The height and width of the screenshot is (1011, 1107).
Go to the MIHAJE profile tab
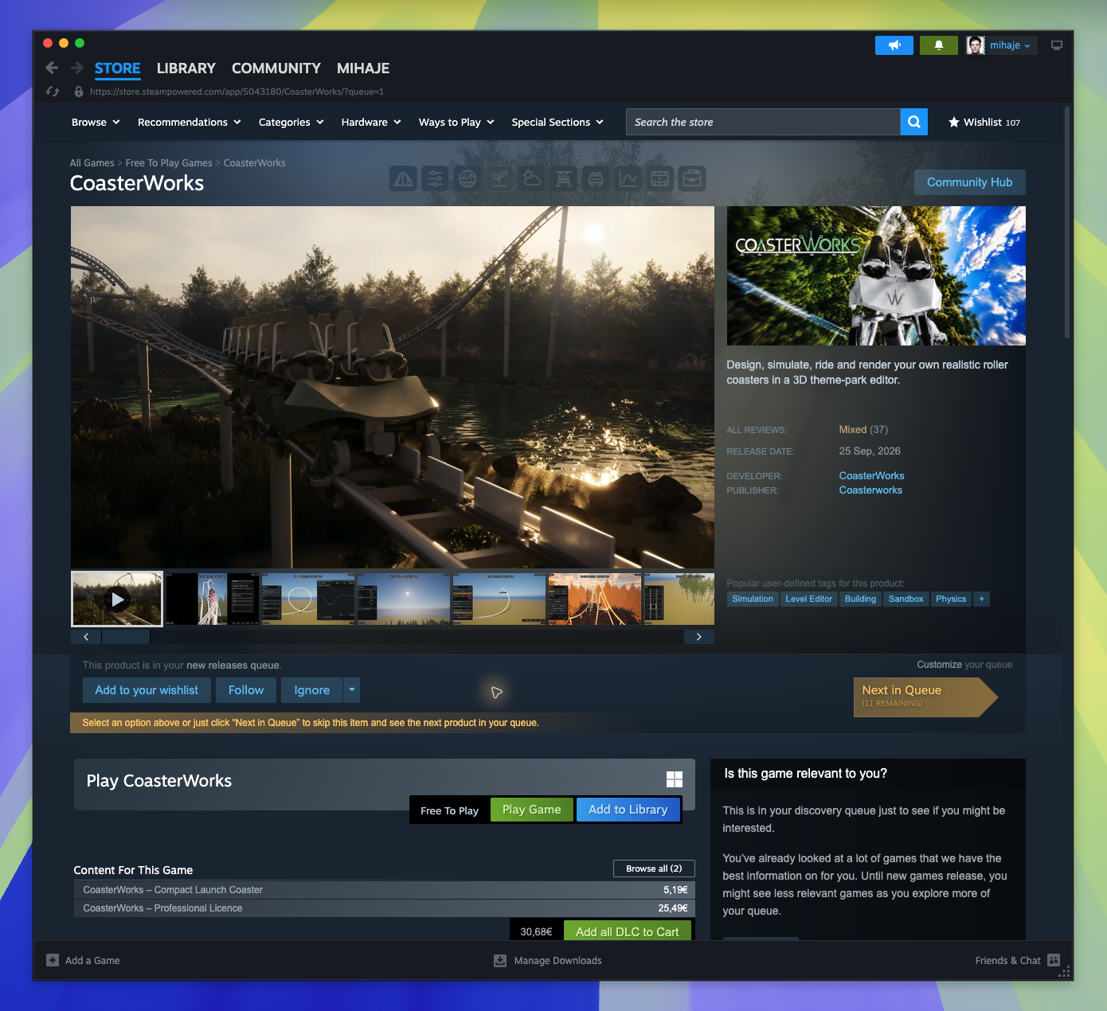click(363, 68)
